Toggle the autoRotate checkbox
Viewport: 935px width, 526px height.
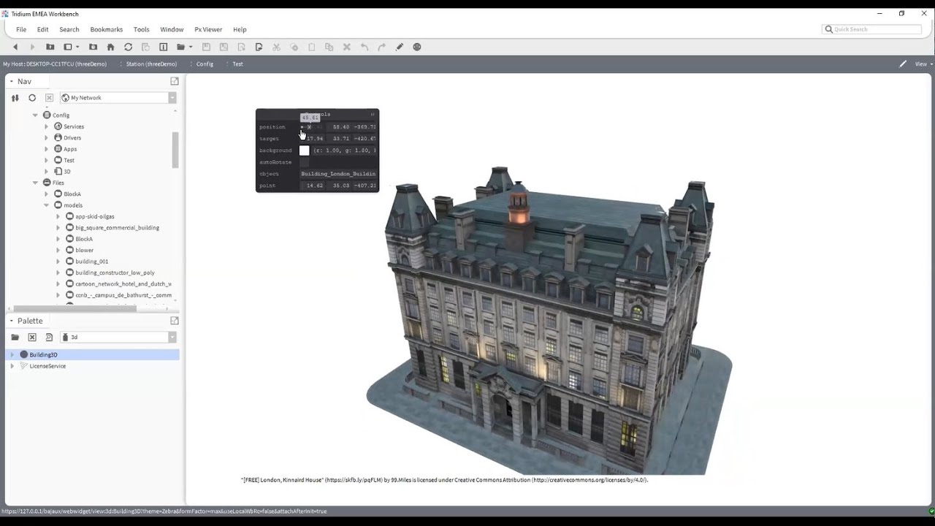pyautogui.click(x=305, y=162)
